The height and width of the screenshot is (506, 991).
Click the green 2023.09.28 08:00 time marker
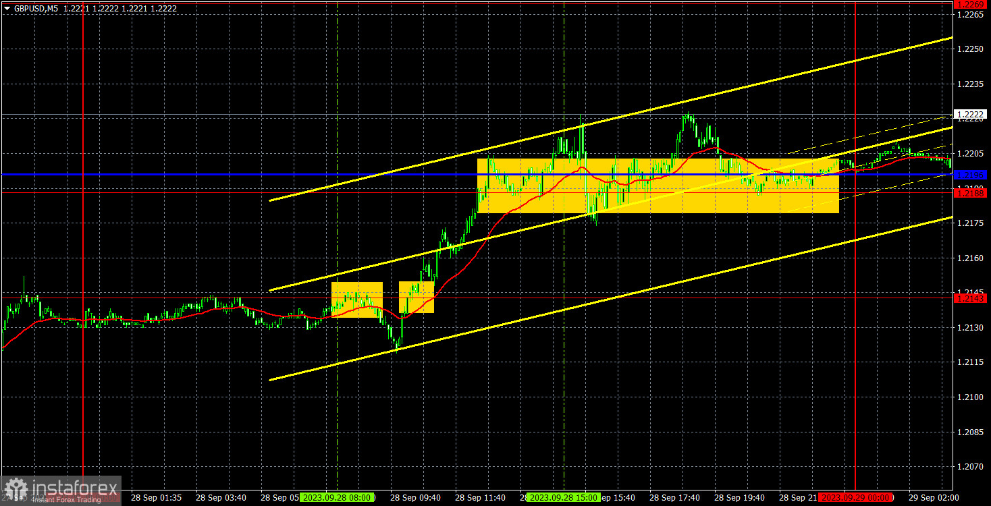[x=337, y=497]
